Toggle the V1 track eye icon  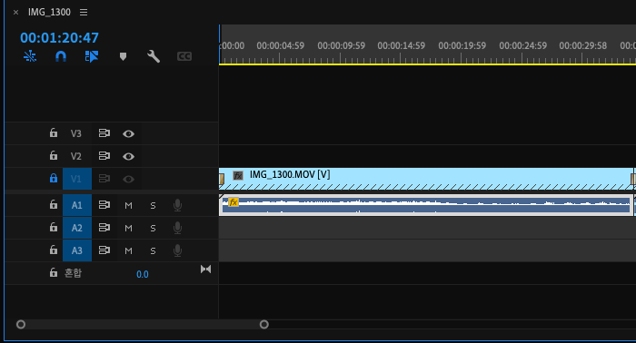pos(129,179)
